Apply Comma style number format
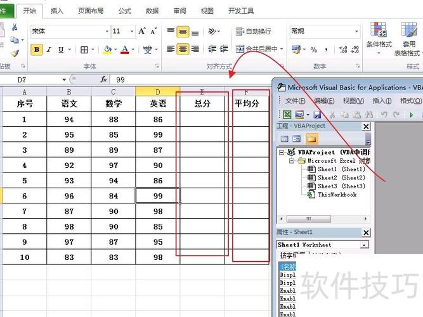This screenshot has width=423, height=317. point(326,49)
